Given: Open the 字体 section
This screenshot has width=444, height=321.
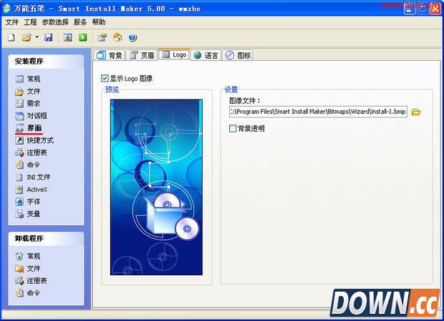Looking at the screenshot, I should 28,202.
